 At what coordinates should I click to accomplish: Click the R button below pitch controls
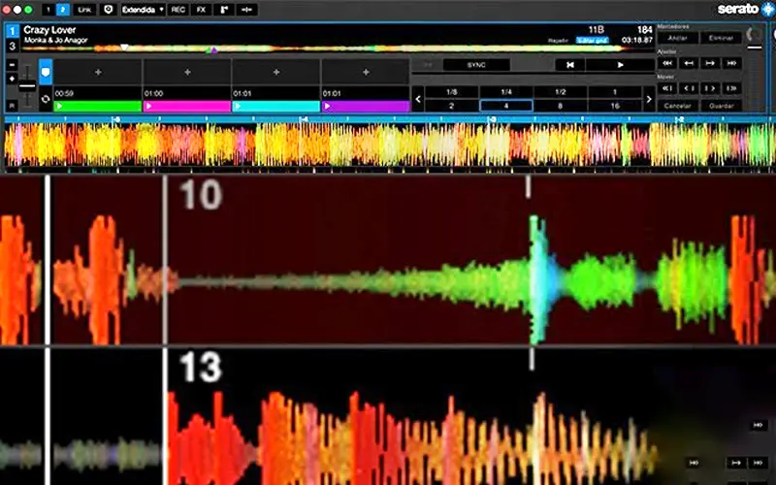point(13,106)
